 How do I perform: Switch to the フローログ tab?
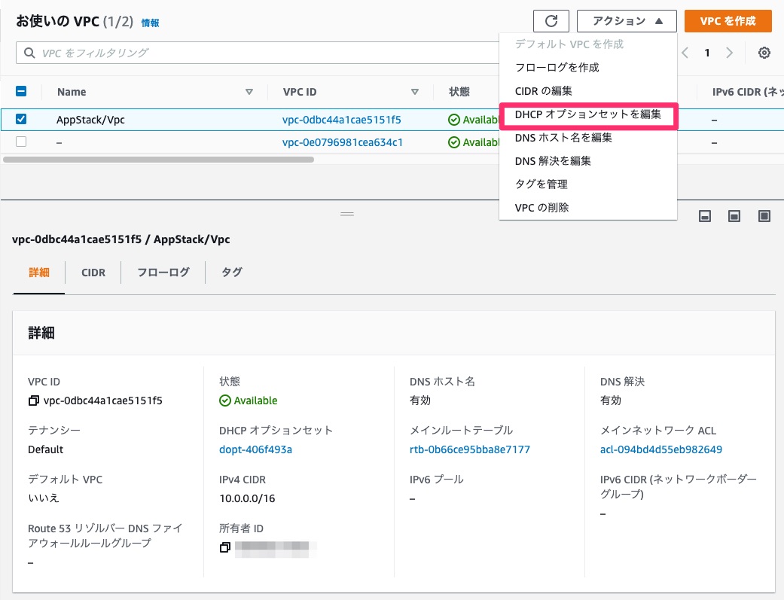point(162,273)
